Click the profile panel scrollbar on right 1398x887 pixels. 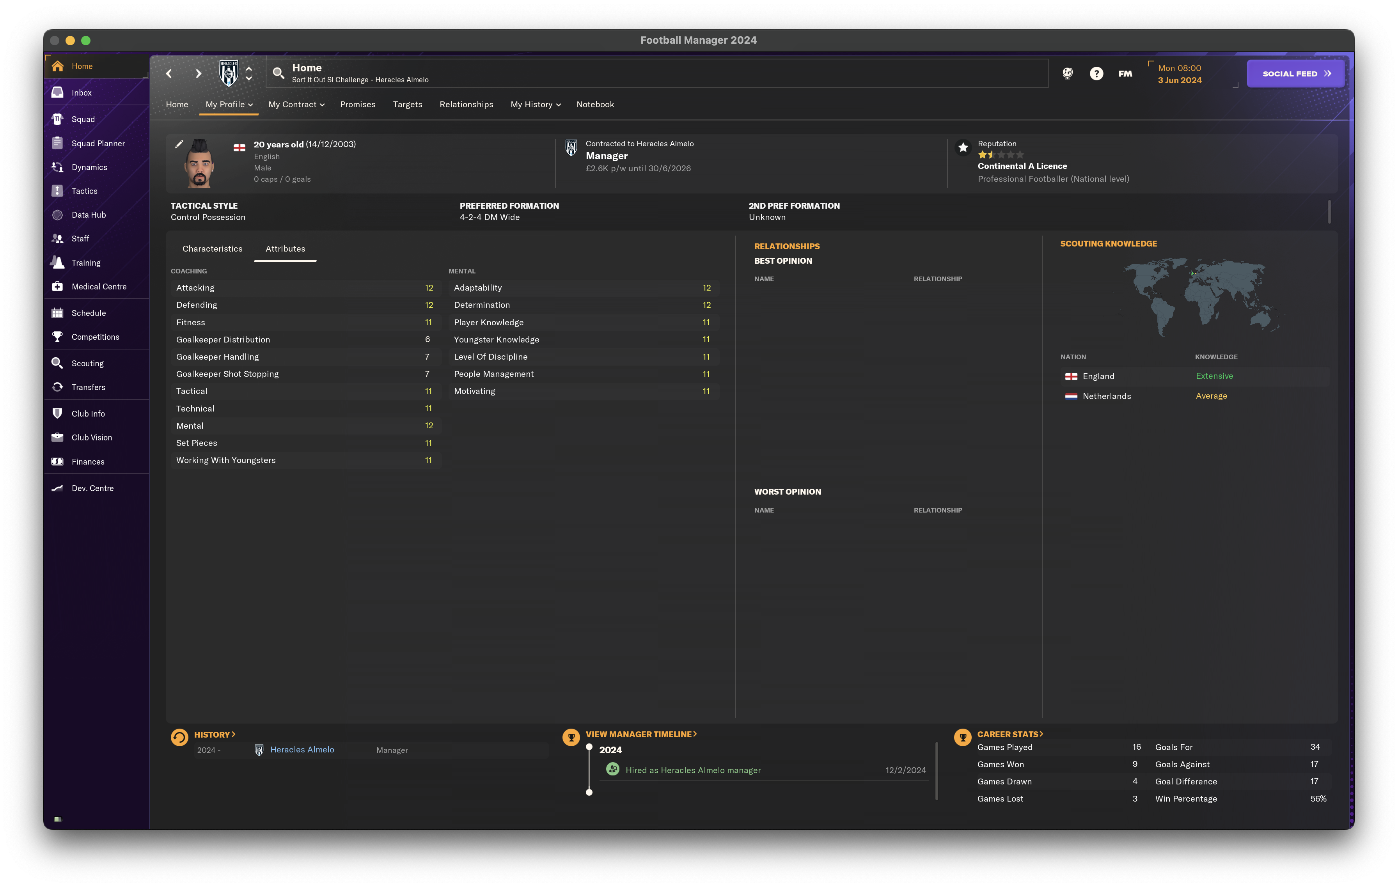tap(1329, 211)
